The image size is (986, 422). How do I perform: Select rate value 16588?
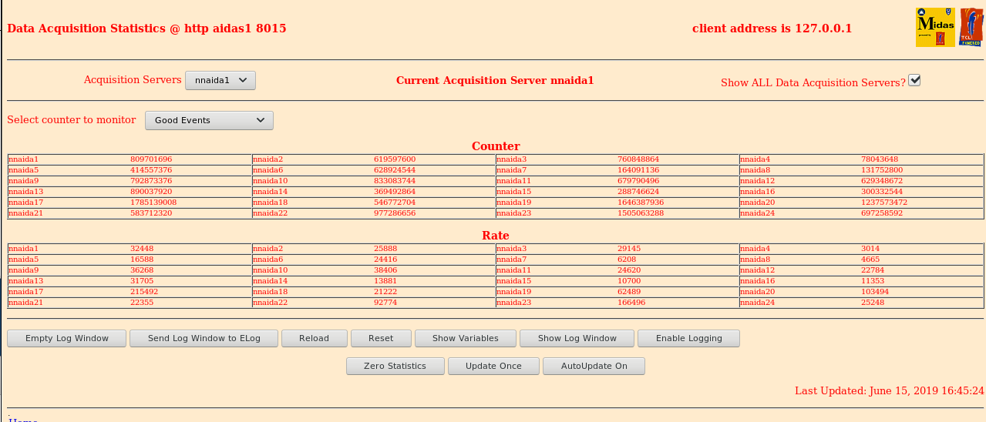click(x=142, y=260)
